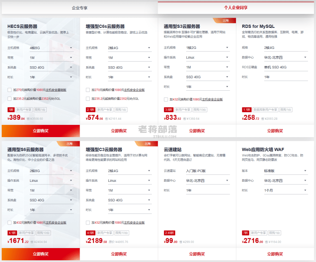
Task: Open 通用型S3 操作系统 Linux dropdown
Action: click(x=208, y=57)
